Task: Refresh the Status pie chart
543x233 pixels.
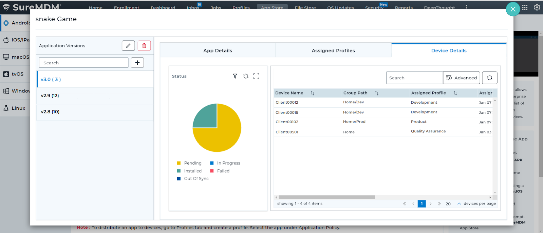Action: pyautogui.click(x=246, y=76)
